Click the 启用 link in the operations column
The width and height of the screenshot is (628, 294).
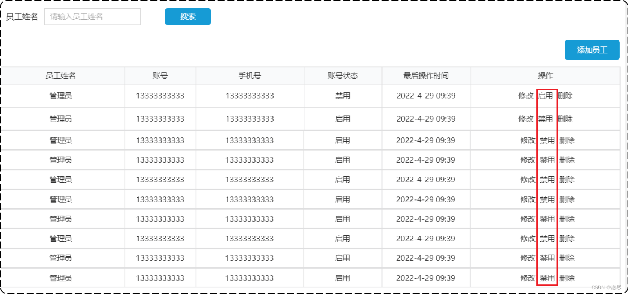[546, 95]
